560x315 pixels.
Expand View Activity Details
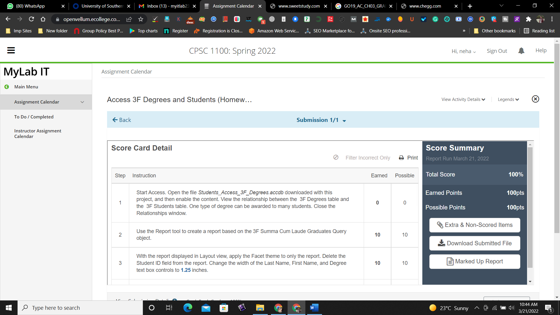tap(463, 99)
